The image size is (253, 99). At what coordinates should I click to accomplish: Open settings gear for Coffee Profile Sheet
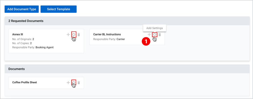point(74,83)
